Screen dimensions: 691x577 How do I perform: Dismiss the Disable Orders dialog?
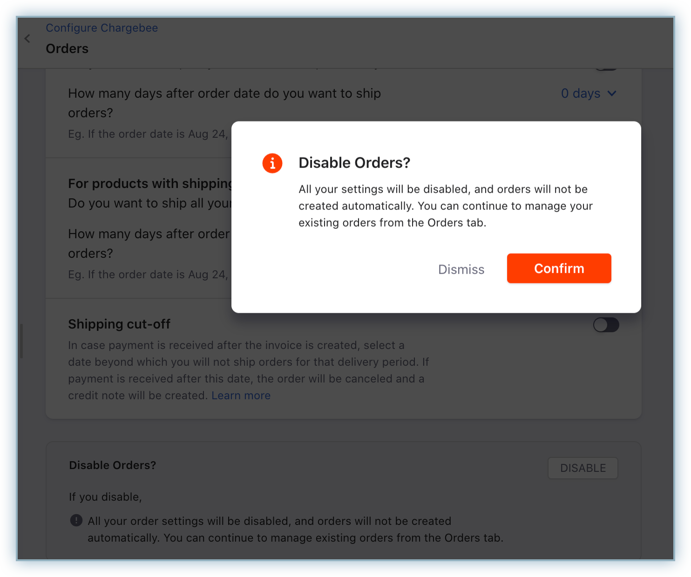[461, 269]
